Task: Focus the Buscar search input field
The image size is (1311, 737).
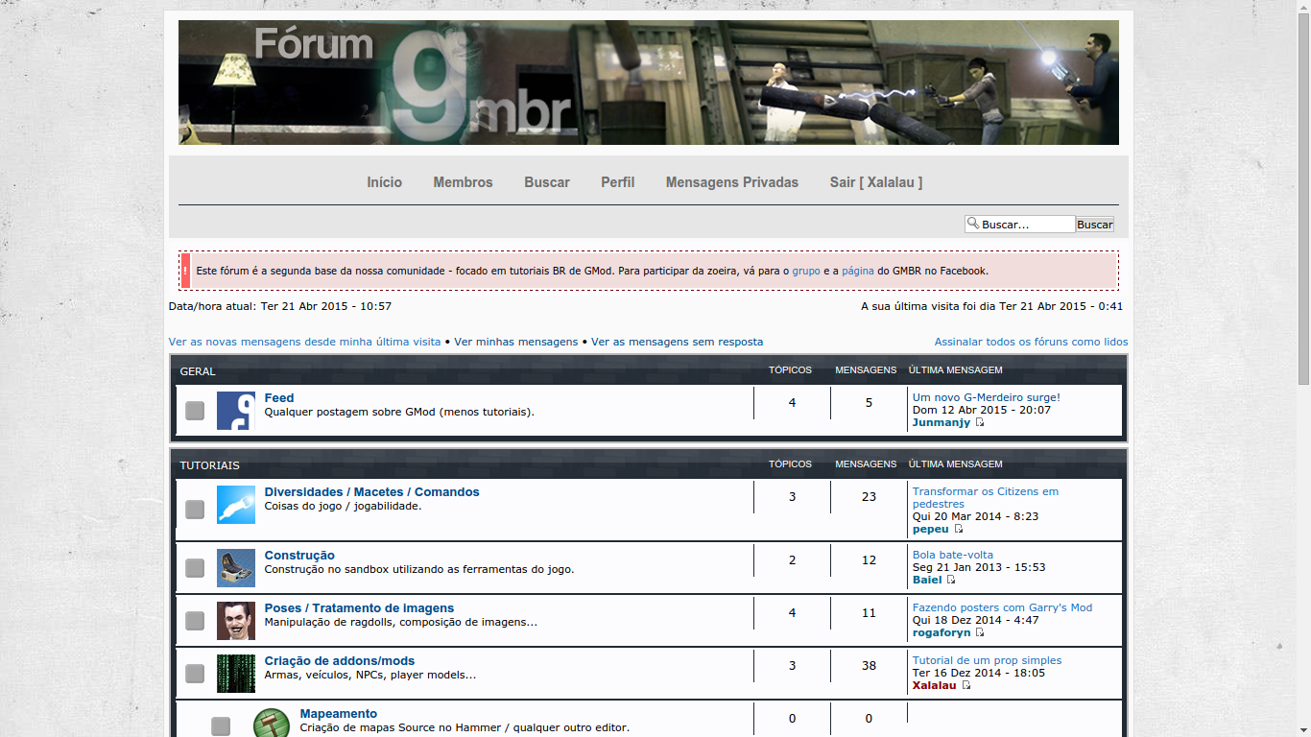Action: point(1026,225)
